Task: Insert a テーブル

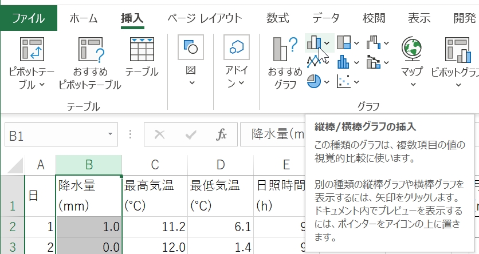Action: click(142, 58)
